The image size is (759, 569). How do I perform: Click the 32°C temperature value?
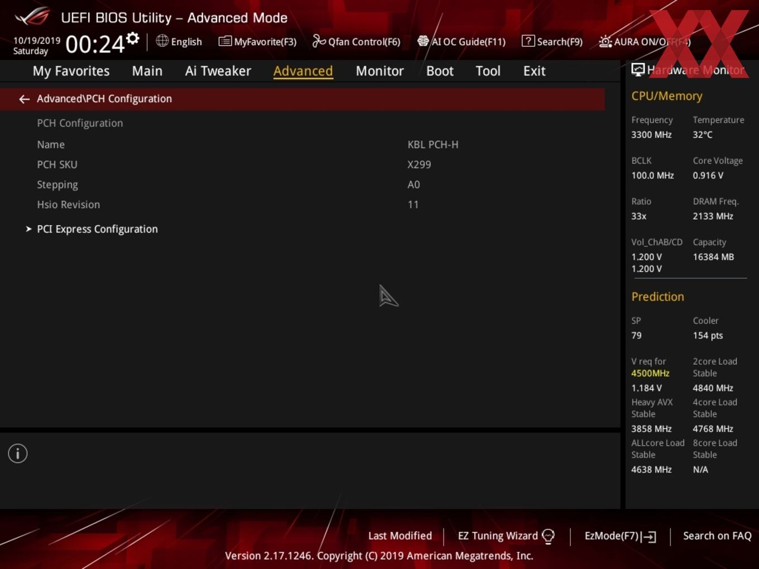[x=703, y=135]
